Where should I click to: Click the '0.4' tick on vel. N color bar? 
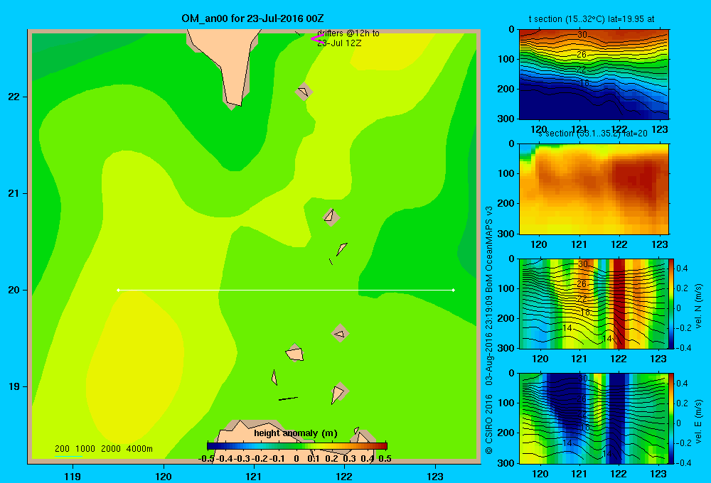(682, 268)
